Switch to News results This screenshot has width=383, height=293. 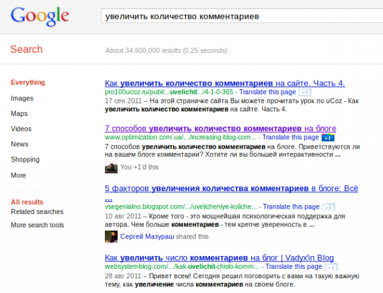point(19,144)
